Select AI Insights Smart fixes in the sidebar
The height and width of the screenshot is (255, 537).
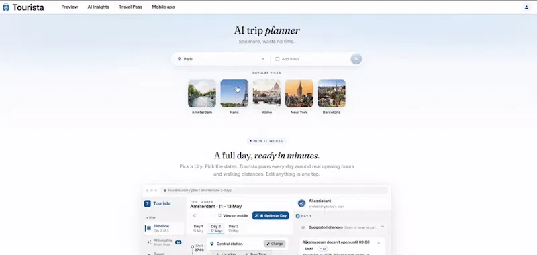point(164,242)
